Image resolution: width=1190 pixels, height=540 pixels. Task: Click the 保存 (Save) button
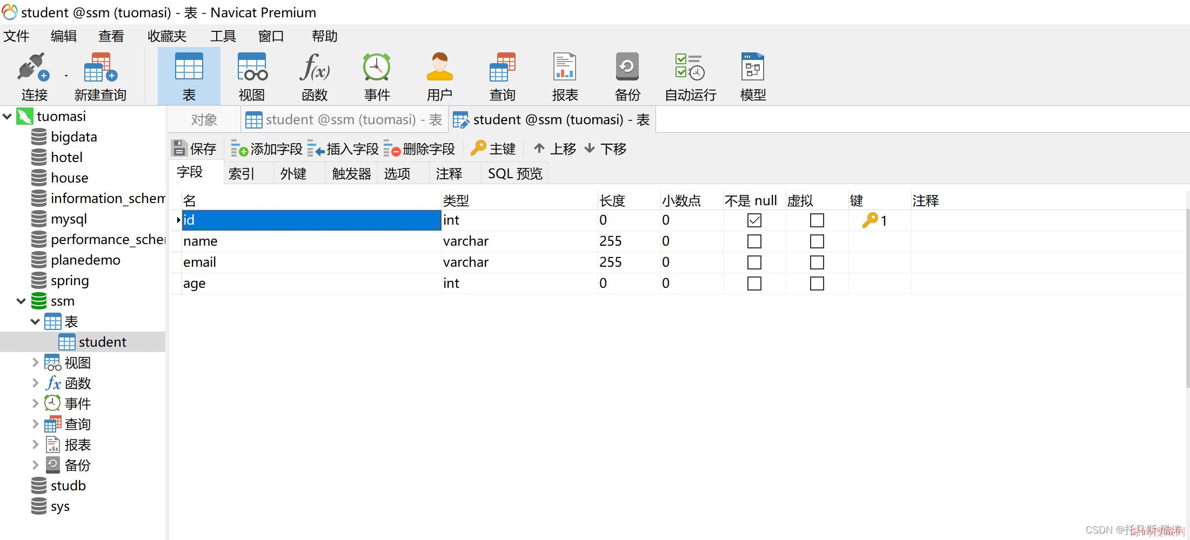(x=194, y=148)
